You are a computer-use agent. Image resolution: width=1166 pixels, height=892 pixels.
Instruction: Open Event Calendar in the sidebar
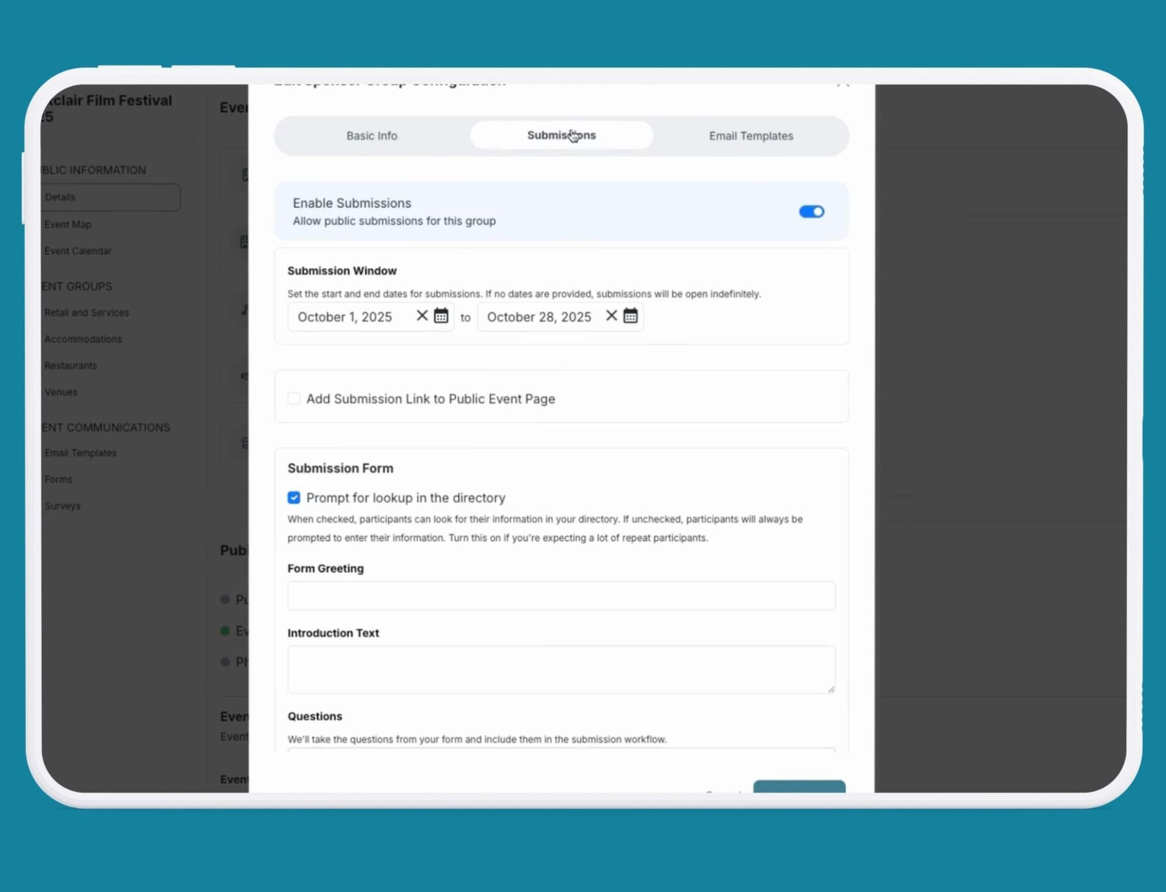pos(78,251)
